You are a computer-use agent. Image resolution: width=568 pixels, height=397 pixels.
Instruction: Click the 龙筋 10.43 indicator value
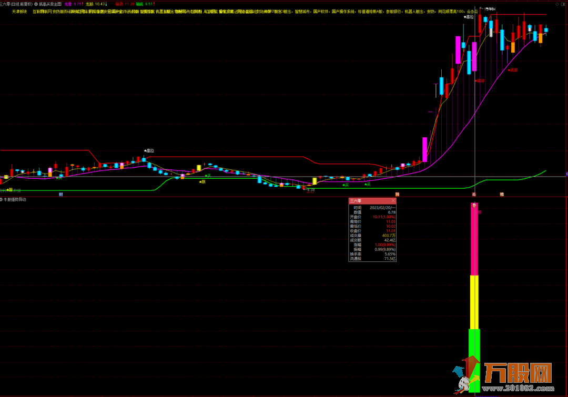(96, 4)
